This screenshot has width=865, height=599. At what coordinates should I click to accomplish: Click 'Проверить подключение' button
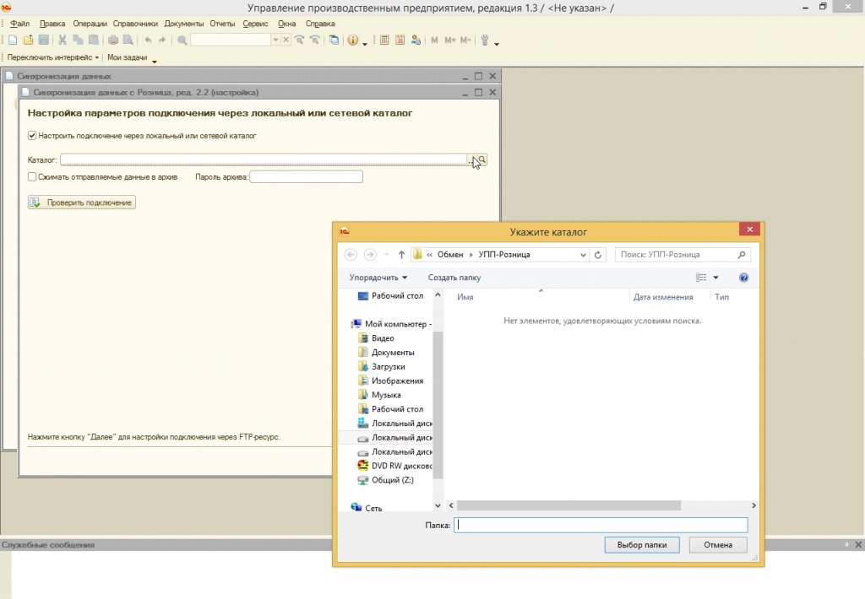click(82, 202)
